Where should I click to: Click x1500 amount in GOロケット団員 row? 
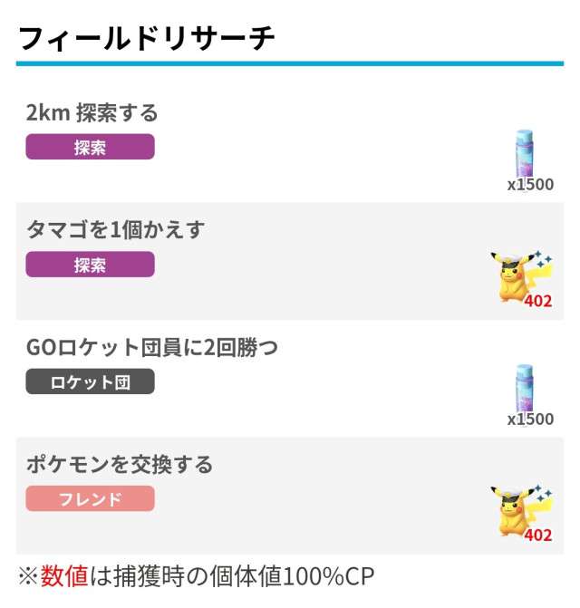(x=530, y=420)
